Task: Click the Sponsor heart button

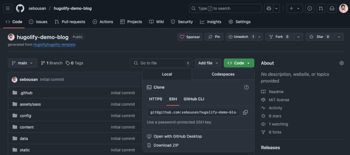Action: pos(190,37)
